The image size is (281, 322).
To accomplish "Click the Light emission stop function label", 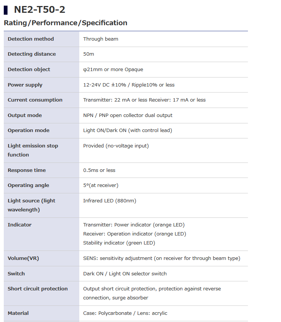I will tap(33, 150).
